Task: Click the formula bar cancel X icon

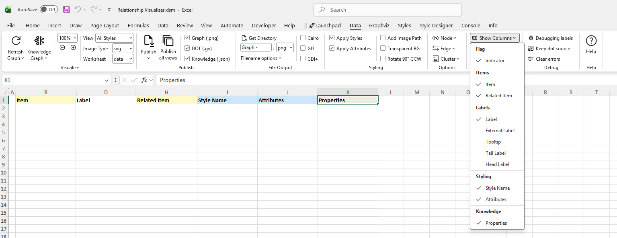Action: [x=125, y=80]
